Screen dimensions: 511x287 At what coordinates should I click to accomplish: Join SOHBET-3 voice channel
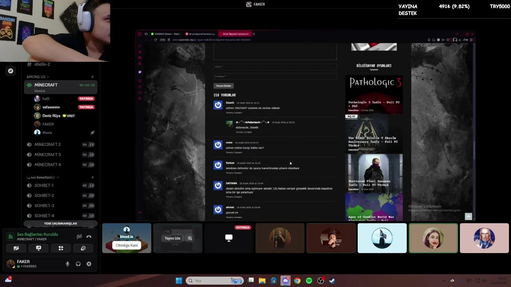click(60, 206)
